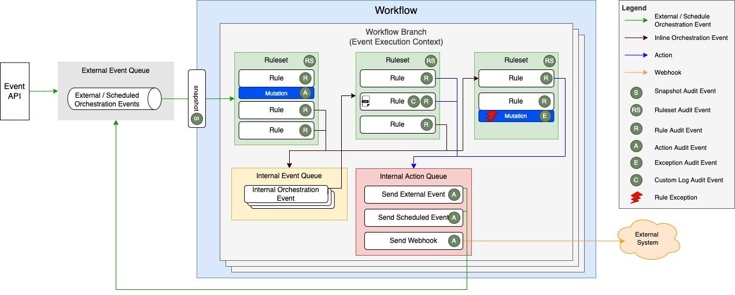Click the RS icon in the leftmost Ruleset
This screenshot has height=295, width=735.
pos(309,61)
